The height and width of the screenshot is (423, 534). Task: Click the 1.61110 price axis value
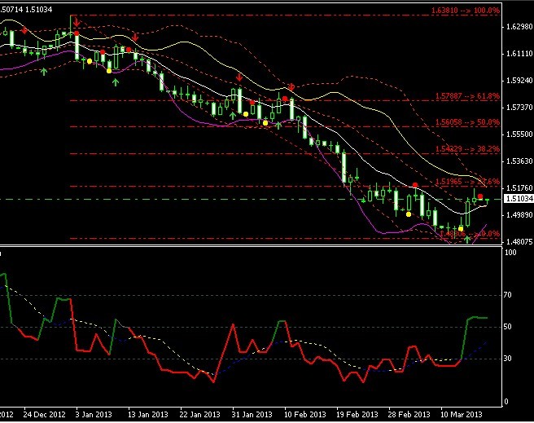(x=519, y=54)
